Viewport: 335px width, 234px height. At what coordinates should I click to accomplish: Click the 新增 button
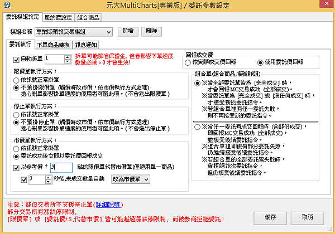click(x=128, y=31)
